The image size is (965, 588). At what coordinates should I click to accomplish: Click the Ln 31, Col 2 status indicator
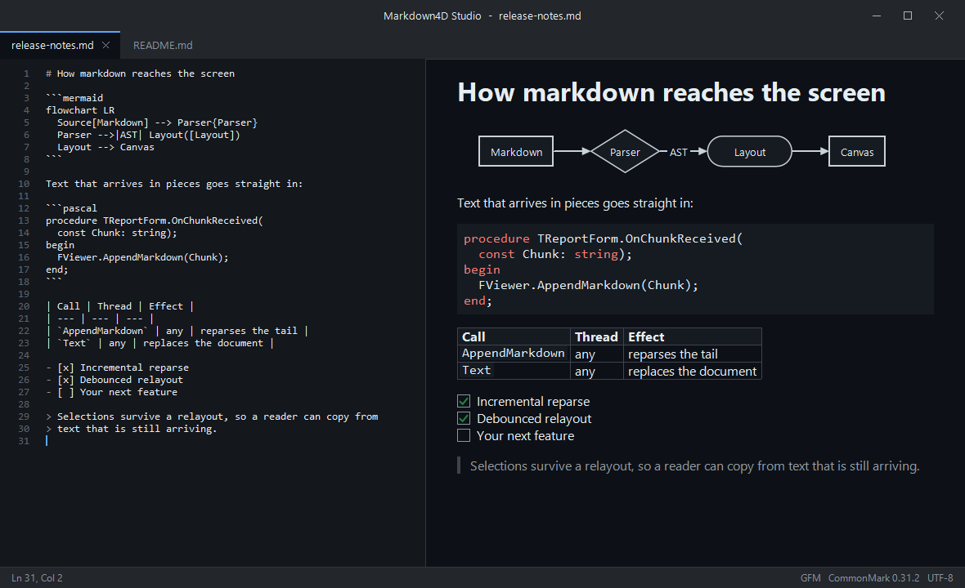pyautogui.click(x=37, y=578)
